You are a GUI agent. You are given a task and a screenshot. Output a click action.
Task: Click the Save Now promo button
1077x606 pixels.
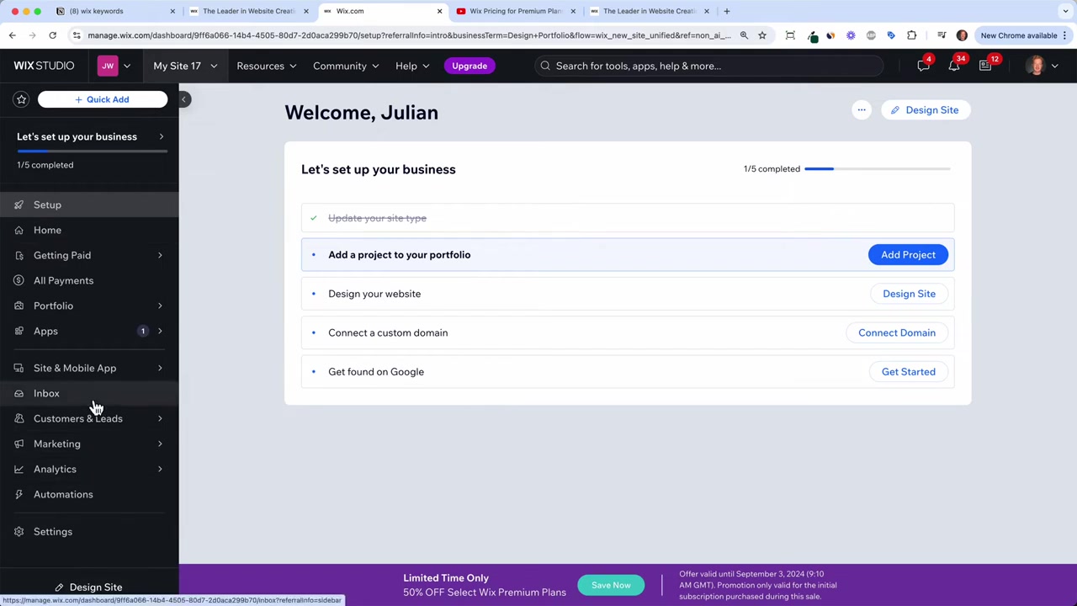pos(611,585)
